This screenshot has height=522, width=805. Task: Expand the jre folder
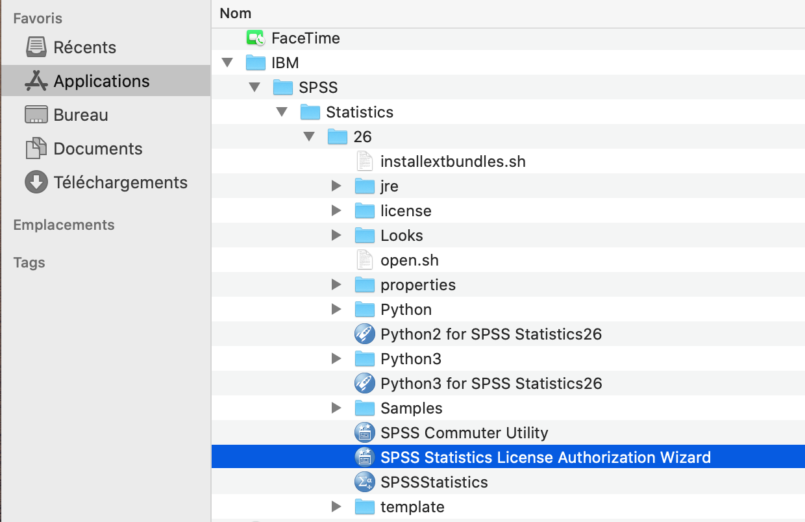[x=336, y=186]
